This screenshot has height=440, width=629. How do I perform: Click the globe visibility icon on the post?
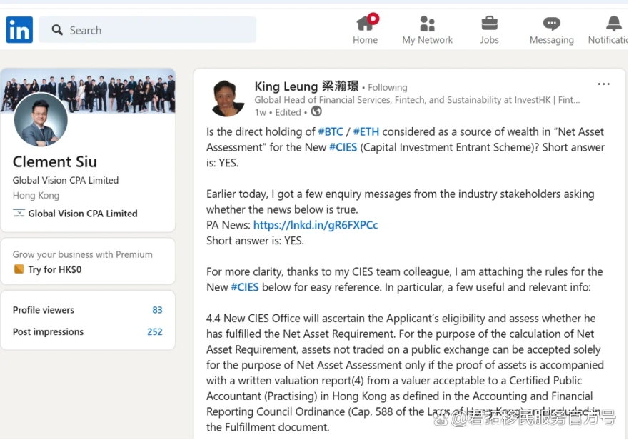tap(316, 111)
